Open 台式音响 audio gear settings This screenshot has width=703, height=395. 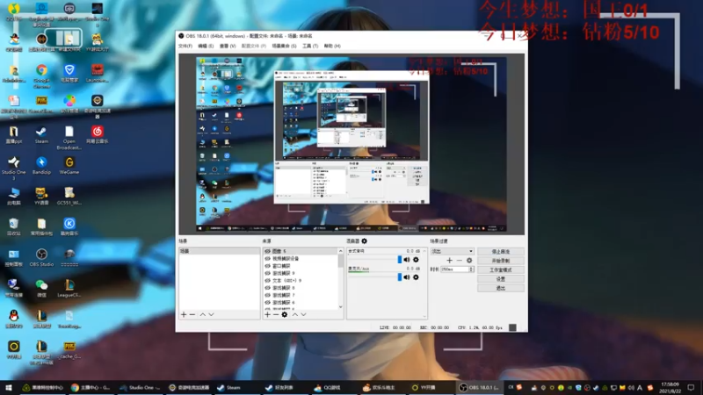coord(416,260)
